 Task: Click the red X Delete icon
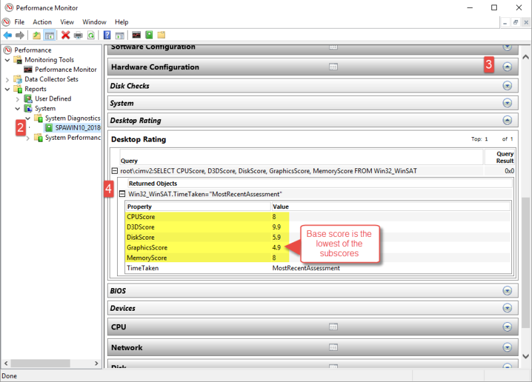point(65,35)
